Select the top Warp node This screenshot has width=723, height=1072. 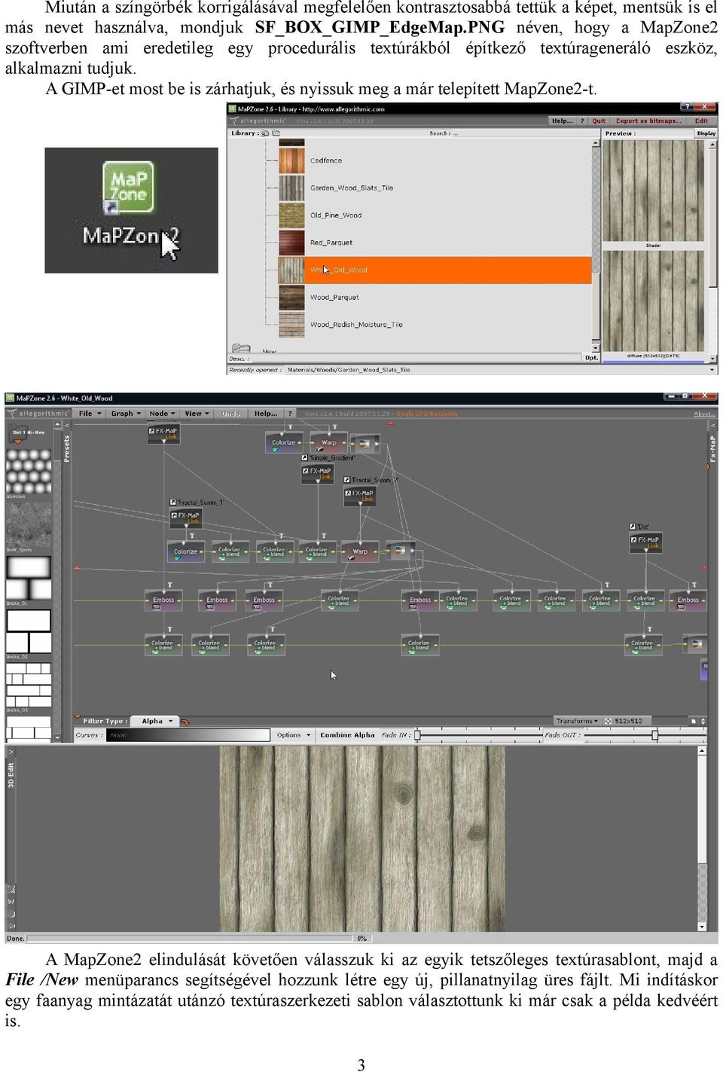[x=328, y=444]
